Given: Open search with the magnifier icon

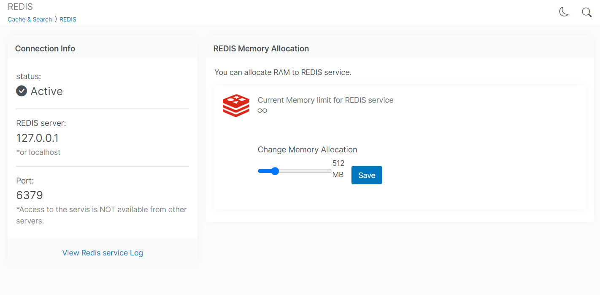Looking at the screenshot, I should point(586,12).
